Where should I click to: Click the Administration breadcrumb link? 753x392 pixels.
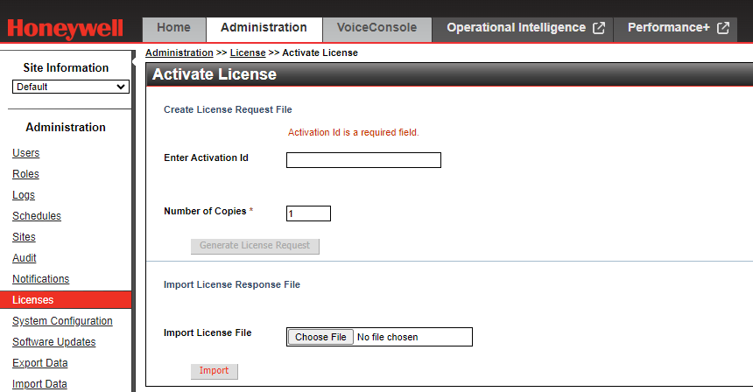tap(179, 53)
